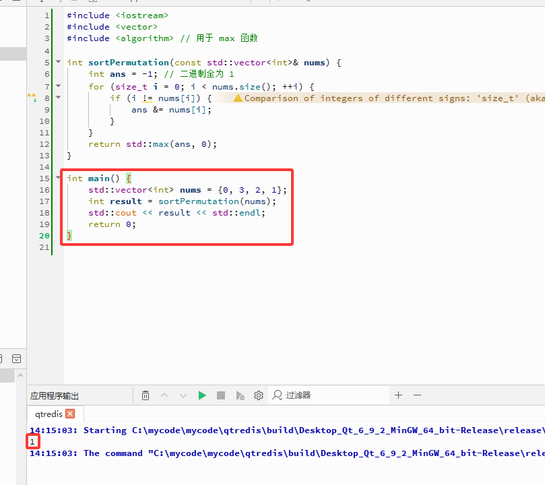
Task: Click the '14:15:03: The command' output line
Action: [287, 453]
